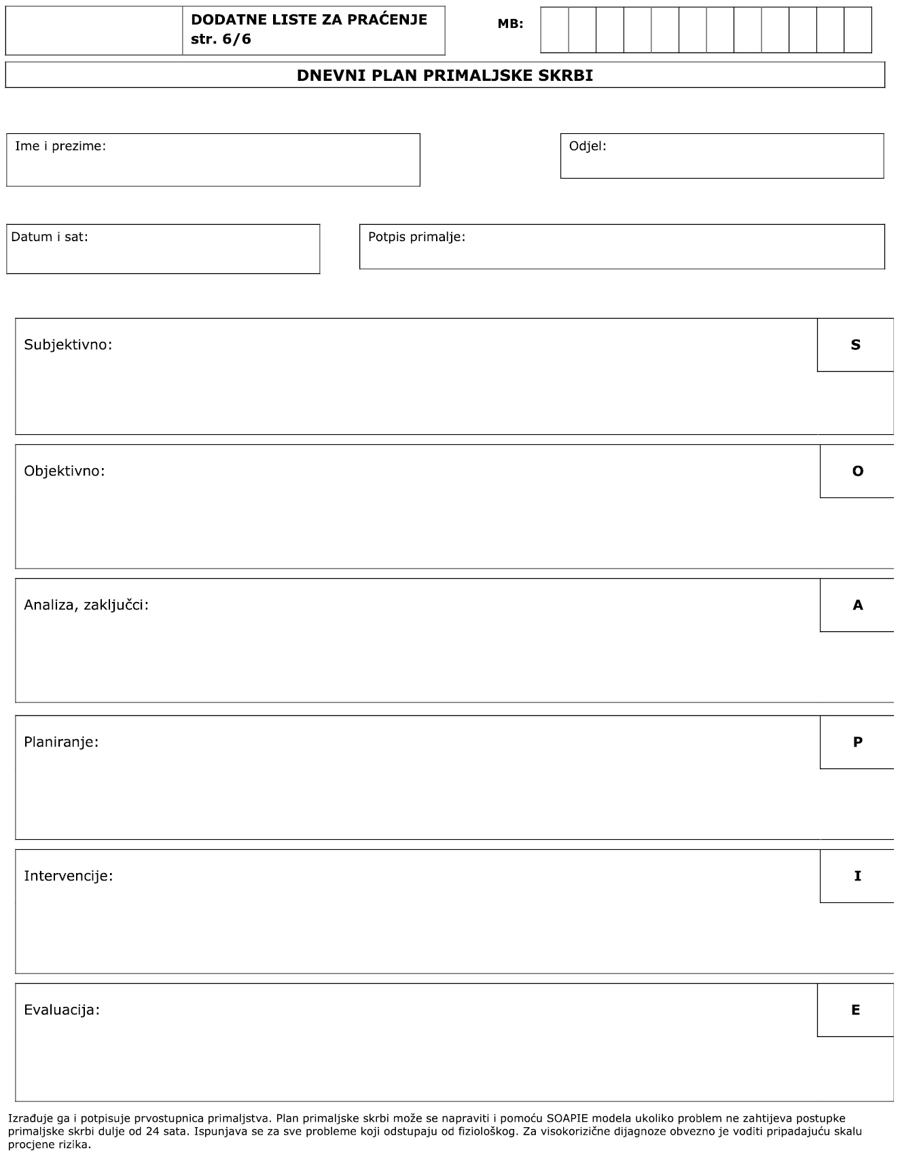Click the I letter box

click(x=857, y=876)
